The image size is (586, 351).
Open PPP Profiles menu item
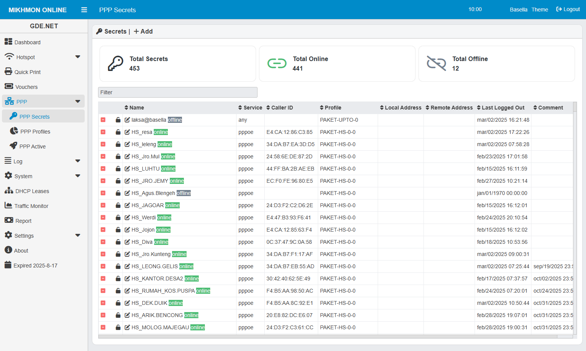coord(35,132)
